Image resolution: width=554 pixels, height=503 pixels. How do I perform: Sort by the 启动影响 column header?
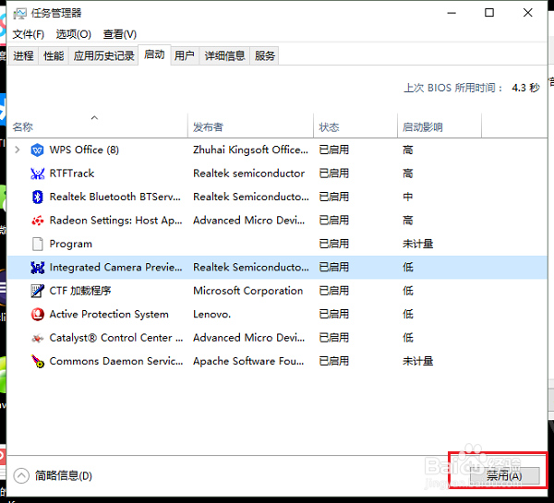point(440,126)
